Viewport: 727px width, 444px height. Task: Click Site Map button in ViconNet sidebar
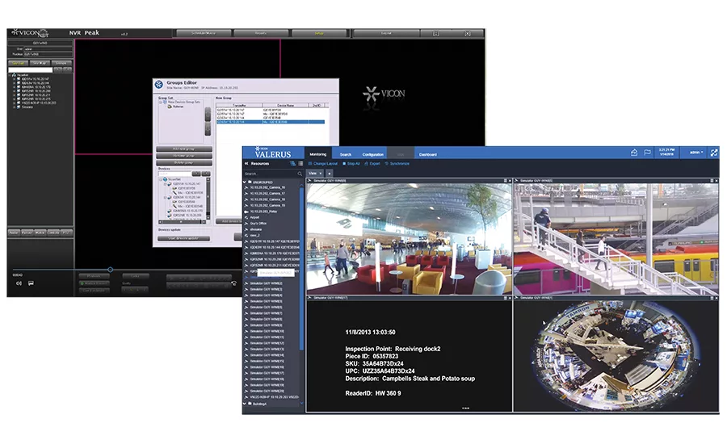tap(40, 63)
